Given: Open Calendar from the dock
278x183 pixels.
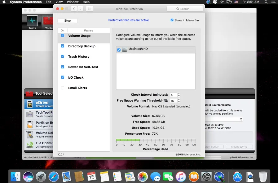Looking at the screenshot, I should [x=92, y=176].
